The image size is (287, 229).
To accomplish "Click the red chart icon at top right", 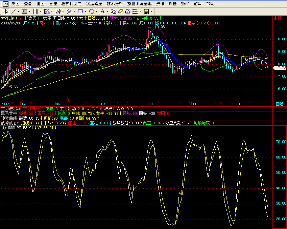I will coord(280,18).
